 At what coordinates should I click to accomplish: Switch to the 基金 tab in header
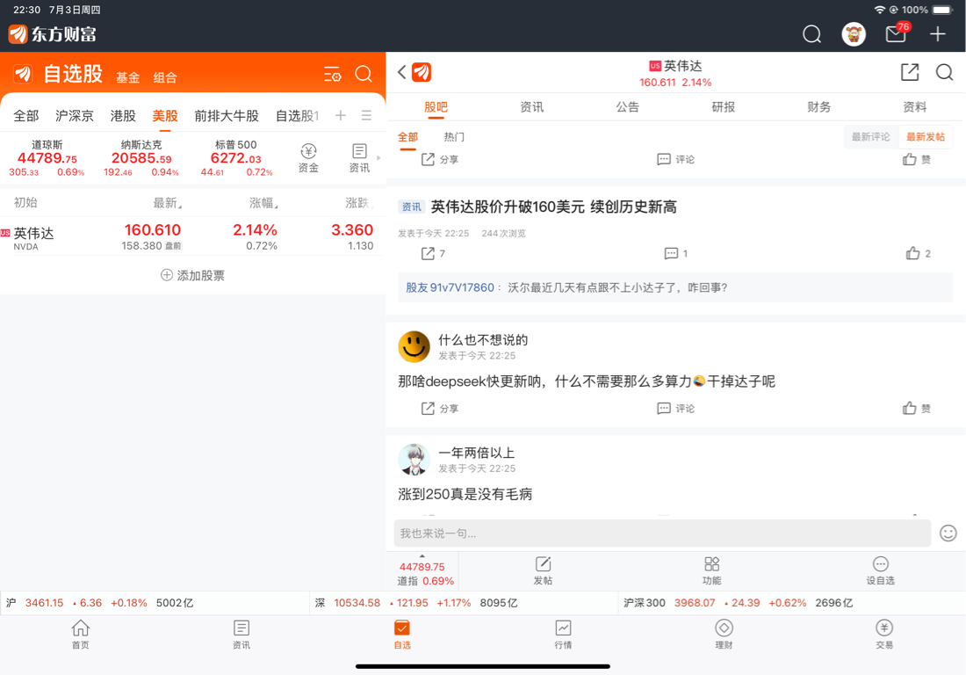(128, 77)
